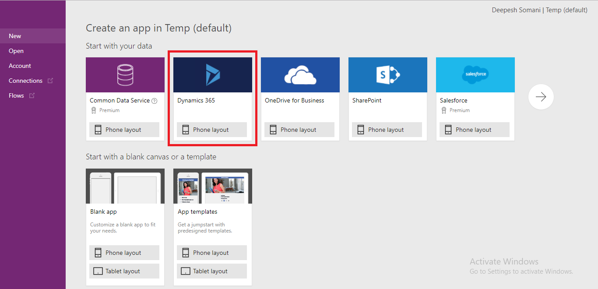Image resolution: width=598 pixels, height=289 pixels.
Task: Choose Tablet layout for App templates
Action: tap(212, 271)
